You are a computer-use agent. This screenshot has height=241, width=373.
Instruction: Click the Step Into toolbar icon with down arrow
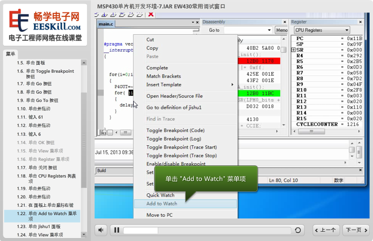pyautogui.click(x=105, y=15)
